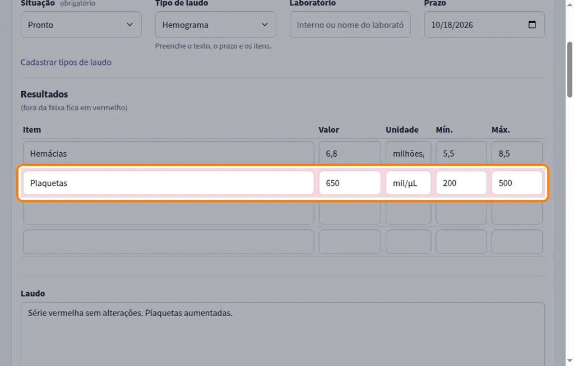Click the Laboratório input field
574x366 pixels.
click(350, 25)
